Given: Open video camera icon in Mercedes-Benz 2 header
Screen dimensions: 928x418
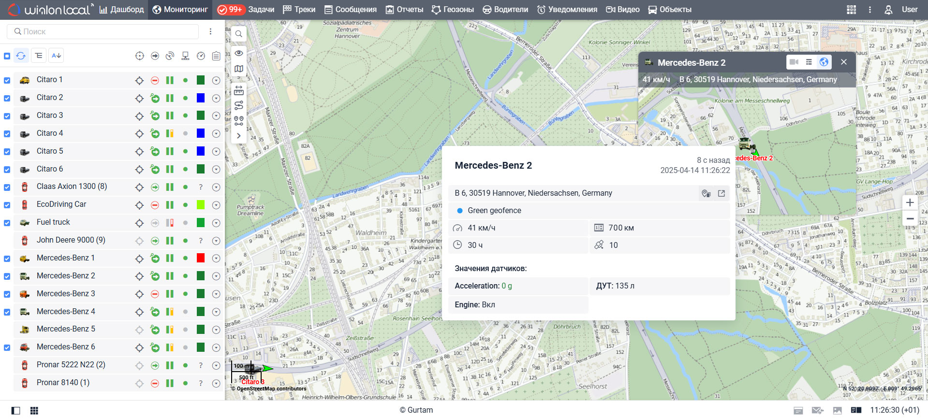Looking at the screenshot, I should (794, 62).
